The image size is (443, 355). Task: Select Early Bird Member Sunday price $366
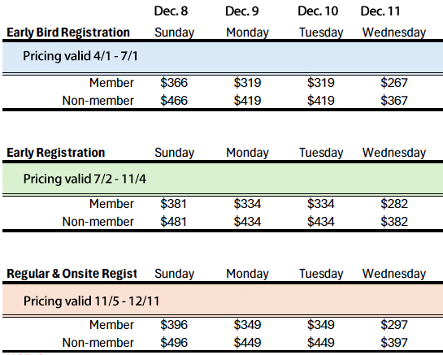tap(174, 83)
